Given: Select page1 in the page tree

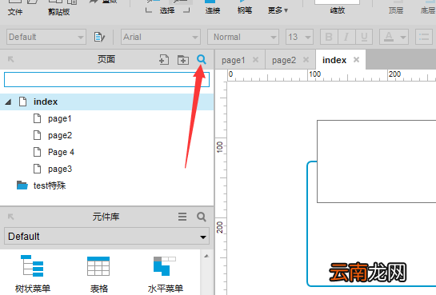Looking at the screenshot, I should [59, 118].
